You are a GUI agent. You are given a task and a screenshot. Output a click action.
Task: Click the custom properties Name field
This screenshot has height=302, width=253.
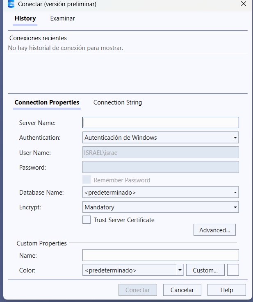(161, 255)
